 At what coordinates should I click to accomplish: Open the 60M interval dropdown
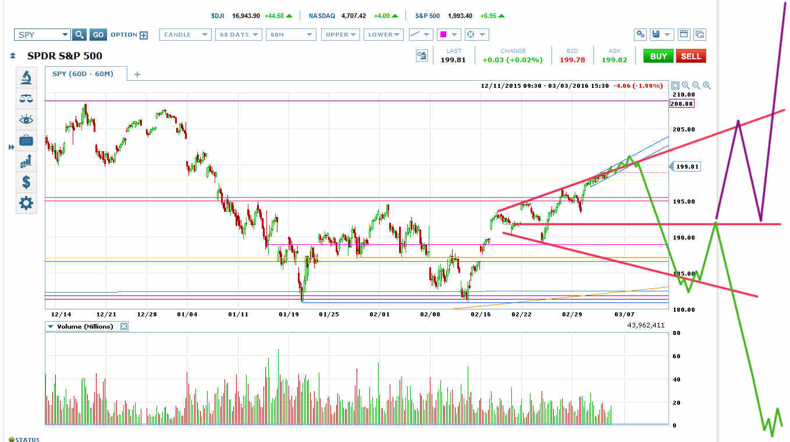(291, 35)
